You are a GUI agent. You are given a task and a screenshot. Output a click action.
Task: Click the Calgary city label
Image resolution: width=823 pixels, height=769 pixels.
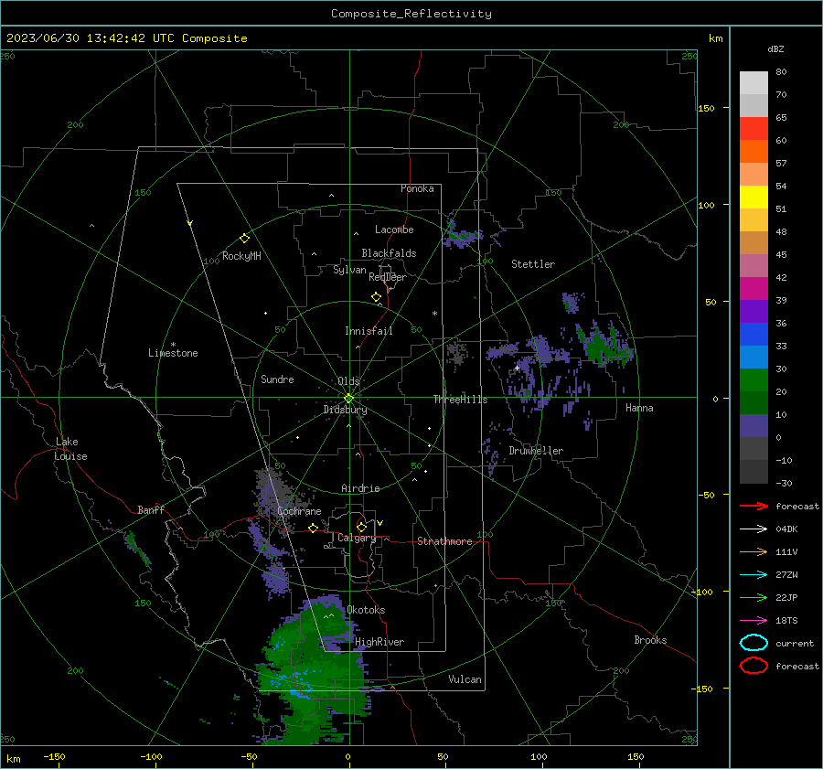pos(357,538)
